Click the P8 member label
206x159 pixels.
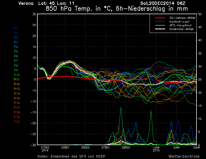pyautogui.click(x=16, y=66)
